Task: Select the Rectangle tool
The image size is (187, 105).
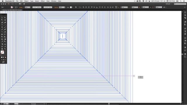Action: (x=2, y=27)
